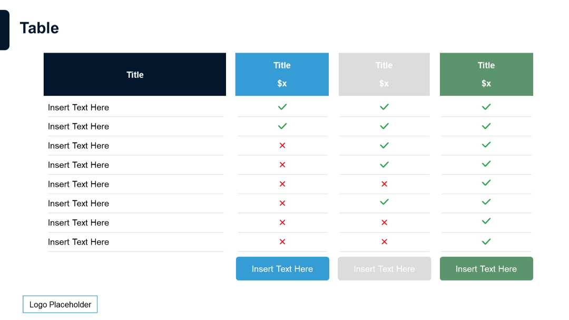569x320 pixels.
Task: Select the red X in blue Title column third row
Action: [282, 145]
